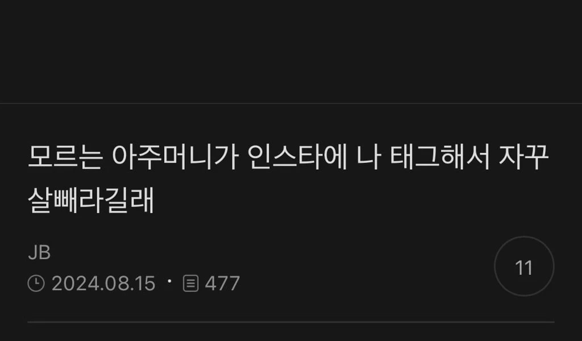Click the divider line below the post metadata
This screenshot has height=341, width=582.
click(x=291, y=322)
